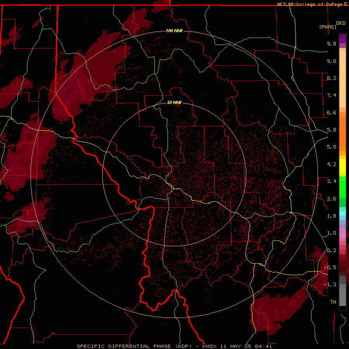Click the SPECIFIC DIFFERENTIAL PHASE (KDP) title text
The height and width of the screenshot is (349, 349).
tap(134, 346)
